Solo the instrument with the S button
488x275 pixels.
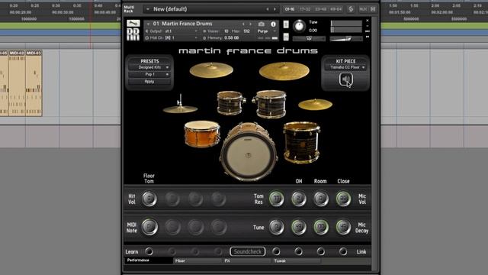[286, 24]
